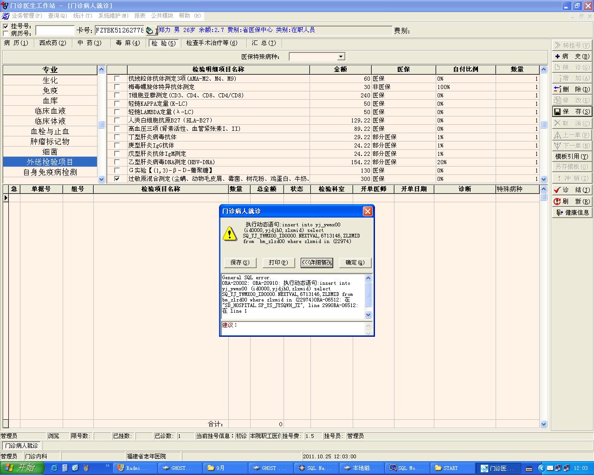This screenshot has width=594, height=475.
Task: Click the 删除(D) delete button
Action: pos(572,89)
